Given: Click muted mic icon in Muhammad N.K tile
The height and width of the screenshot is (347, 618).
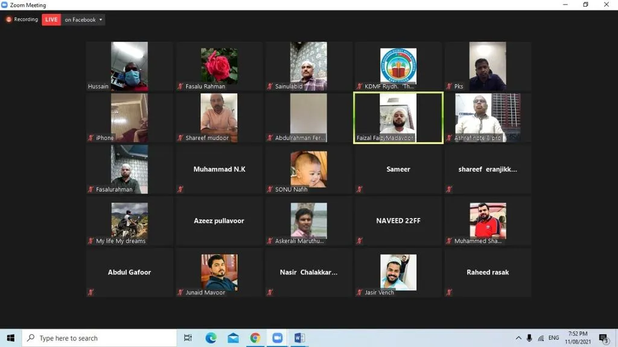Looking at the screenshot, I should pyautogui.click(x=180, y=189).
